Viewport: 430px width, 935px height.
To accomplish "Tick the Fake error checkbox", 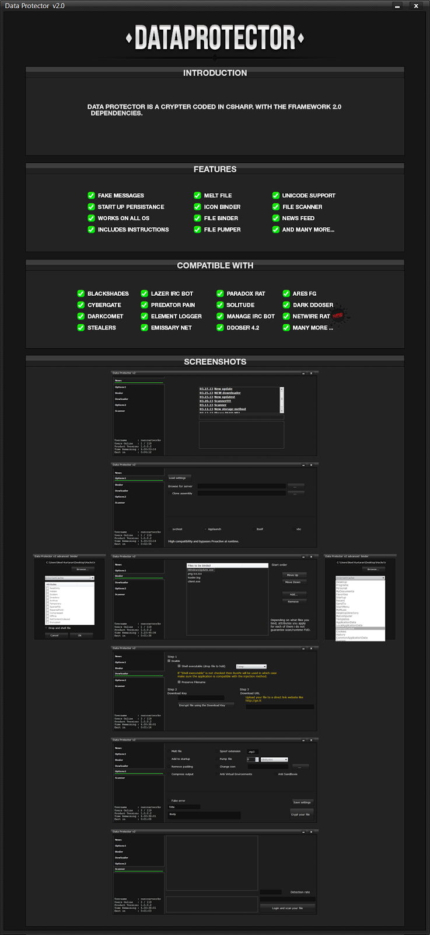I will (169, 801).
